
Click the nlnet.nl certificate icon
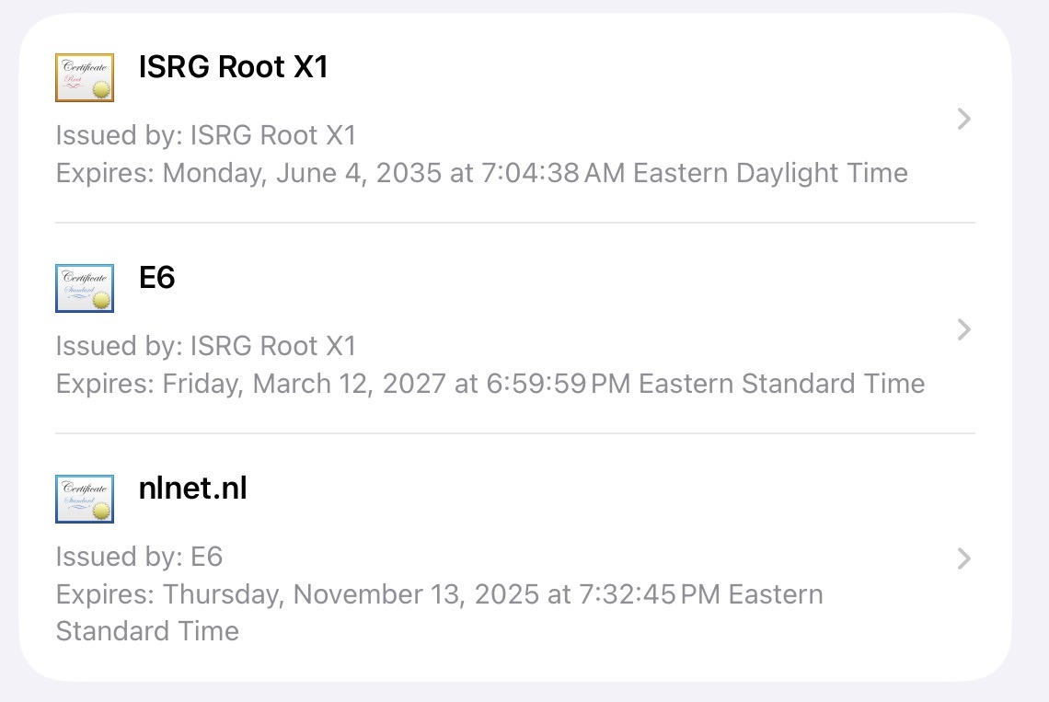pos(85,499)
